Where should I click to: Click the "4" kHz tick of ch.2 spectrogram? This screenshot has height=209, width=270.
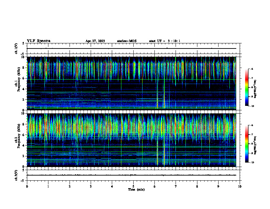pos(24,145)
